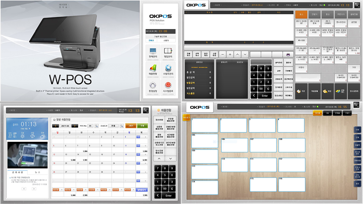Screen dimensions: 363x204
Task: Click the blue 월매출합계 button
Action: coord(142,190)
